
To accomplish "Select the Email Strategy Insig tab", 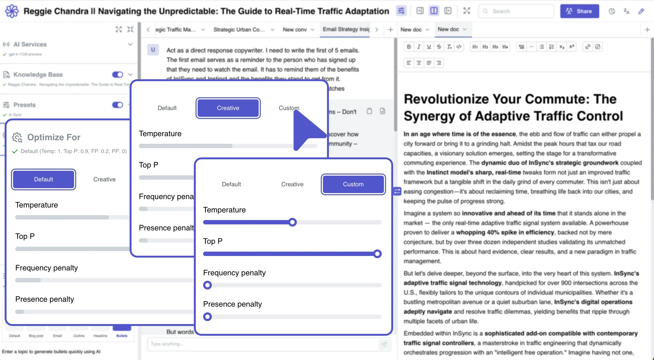I will tap(346, 29).
